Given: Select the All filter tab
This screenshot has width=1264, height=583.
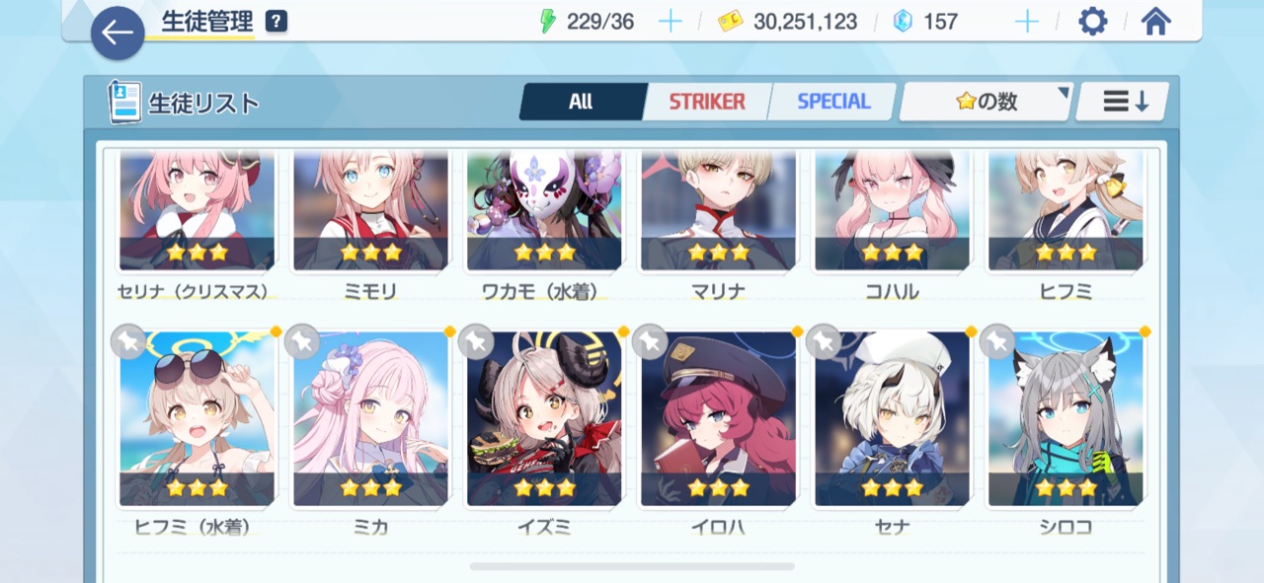Looking at the screenshot, I should click(x=582, y=102).
